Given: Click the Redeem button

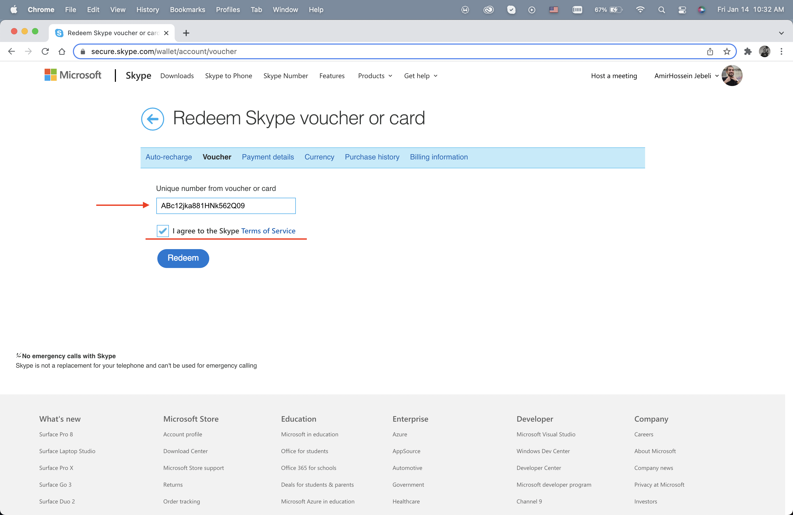Looking at the screenshot, I should 183,258.
